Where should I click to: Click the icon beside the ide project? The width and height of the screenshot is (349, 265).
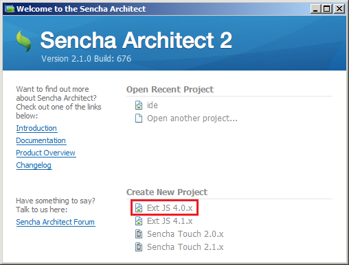139,105
